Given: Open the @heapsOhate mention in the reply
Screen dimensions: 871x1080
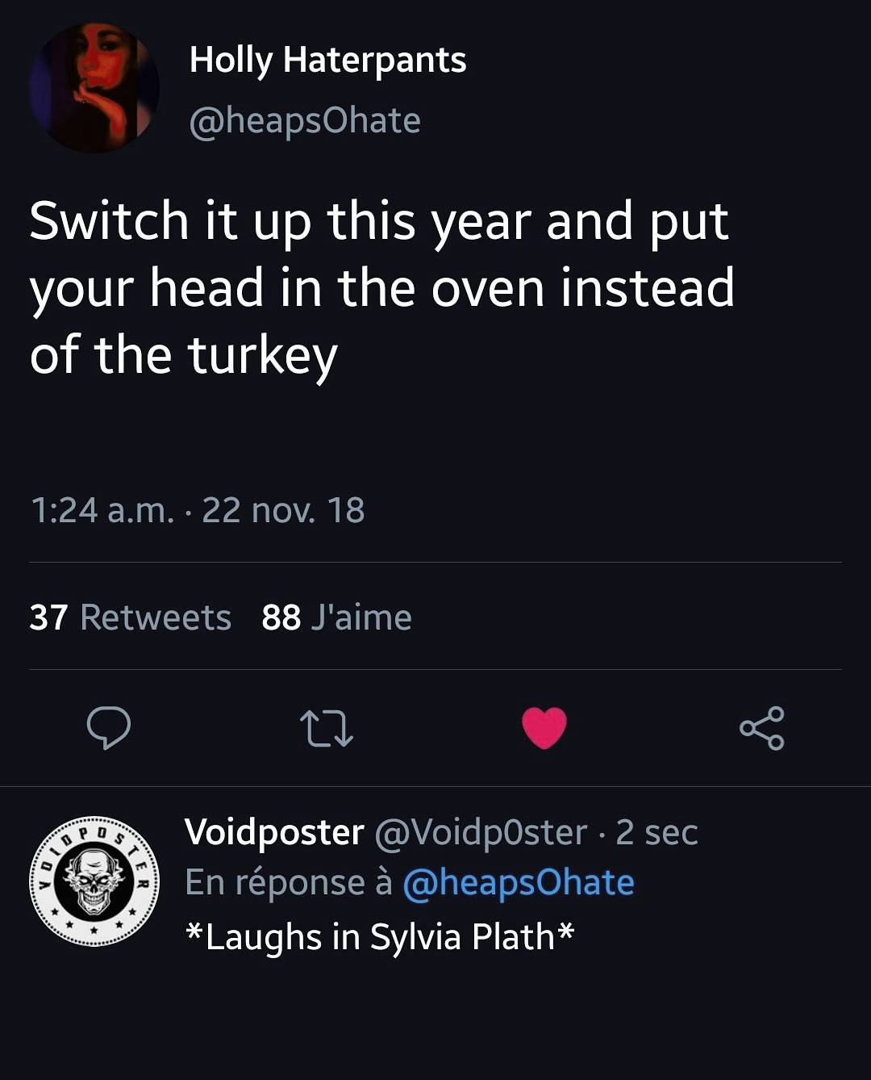Looking at the screenshot, I should click(x=517, y=881).
